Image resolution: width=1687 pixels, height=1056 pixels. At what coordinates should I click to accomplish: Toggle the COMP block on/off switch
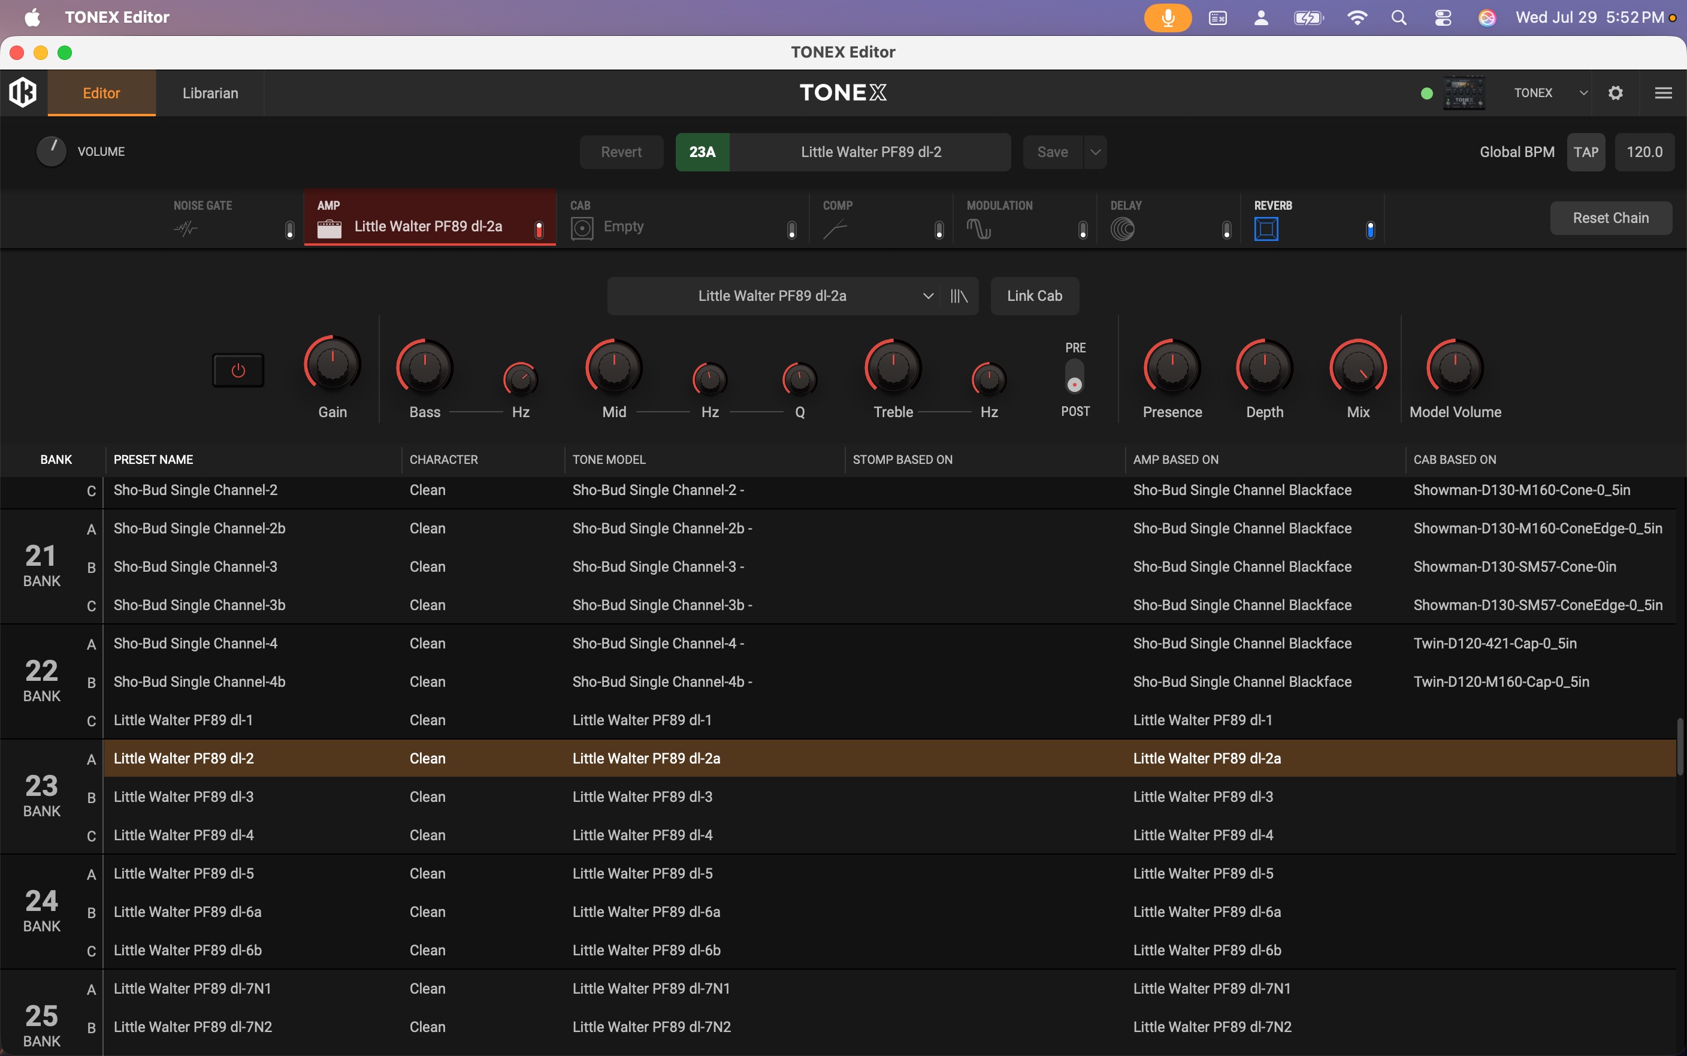[939, 230]
